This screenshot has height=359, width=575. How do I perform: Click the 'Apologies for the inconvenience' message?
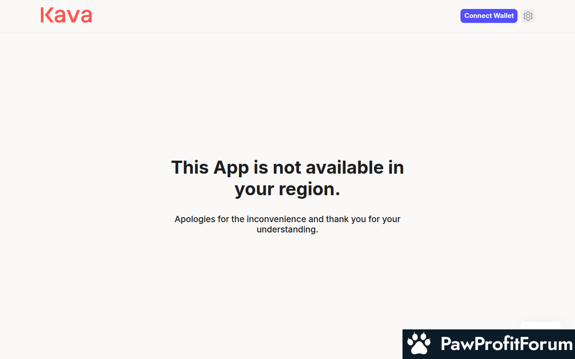287,224
